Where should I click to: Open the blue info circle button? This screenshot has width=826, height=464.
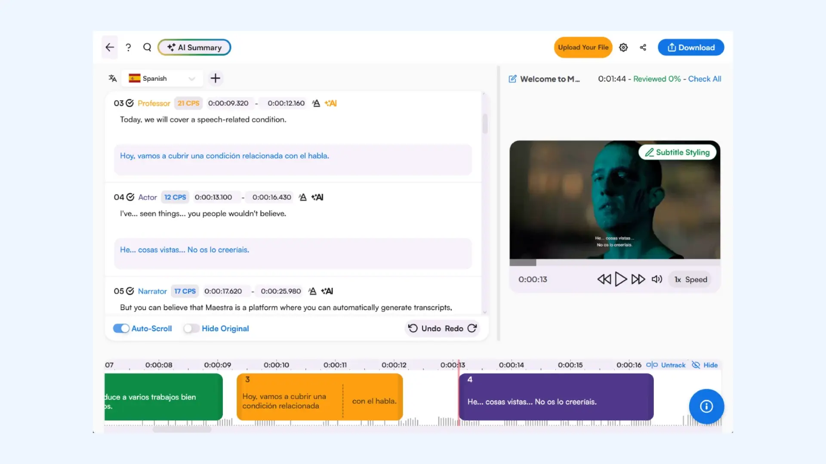(706, 406)
